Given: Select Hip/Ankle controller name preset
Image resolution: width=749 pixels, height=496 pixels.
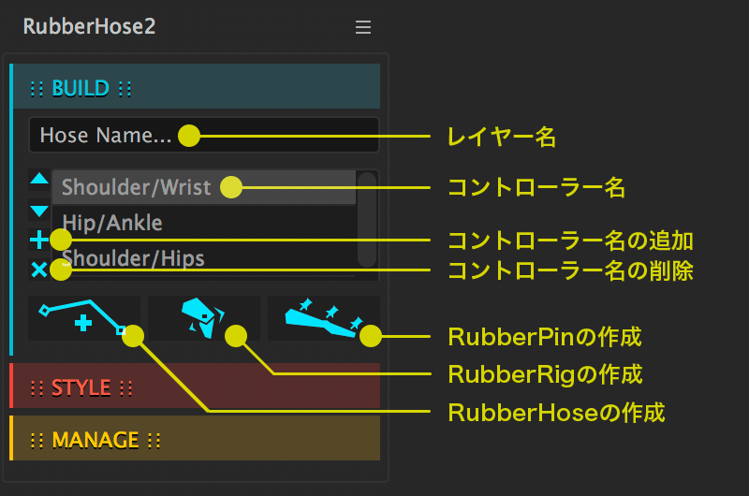Looking at the screenshot, I should (x=112, y=223).
